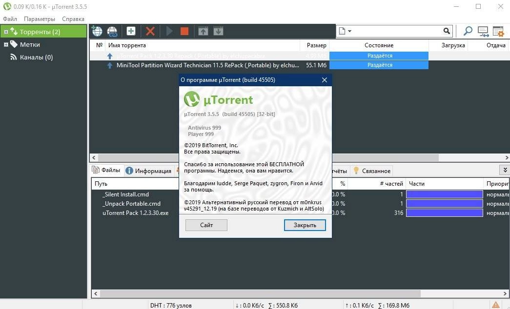The image size is (510, 309).
Task: Move torrent down in queue with arrow icon
Action: pos(218,31)
